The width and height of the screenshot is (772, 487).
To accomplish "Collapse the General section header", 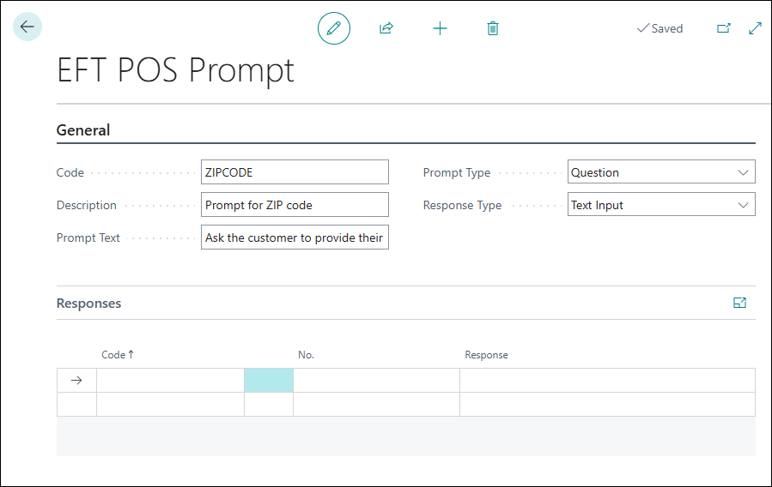I will pos(83,130).
